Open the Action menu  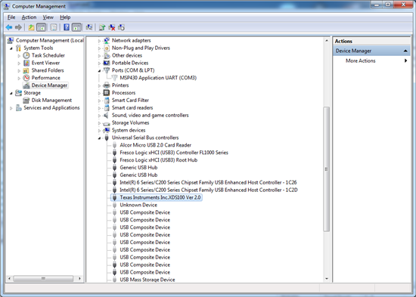[29, 17]
